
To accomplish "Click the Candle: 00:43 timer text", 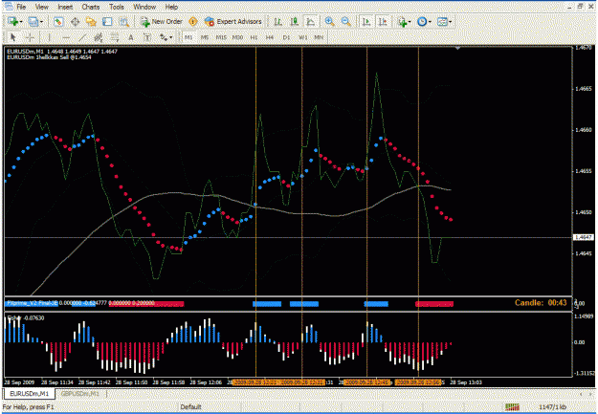I will pos(541,303).
